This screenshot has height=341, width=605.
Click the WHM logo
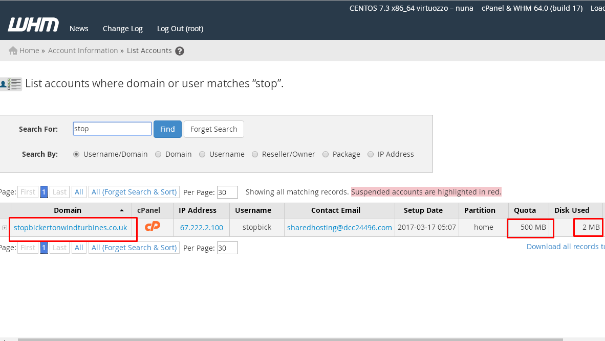[33, 24]
